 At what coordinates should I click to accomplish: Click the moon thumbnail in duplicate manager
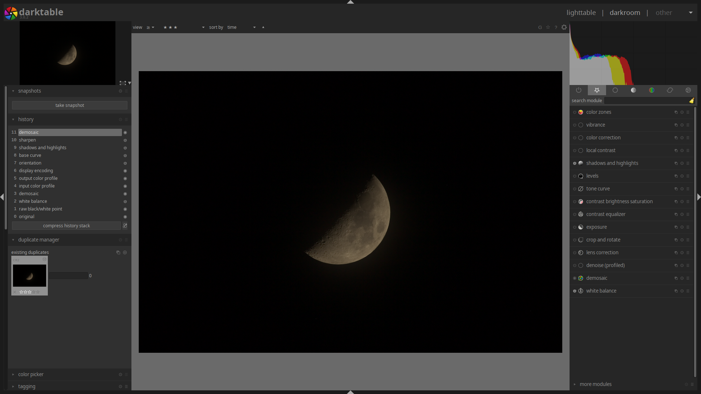pyautogui.click(x=30, y=275)
